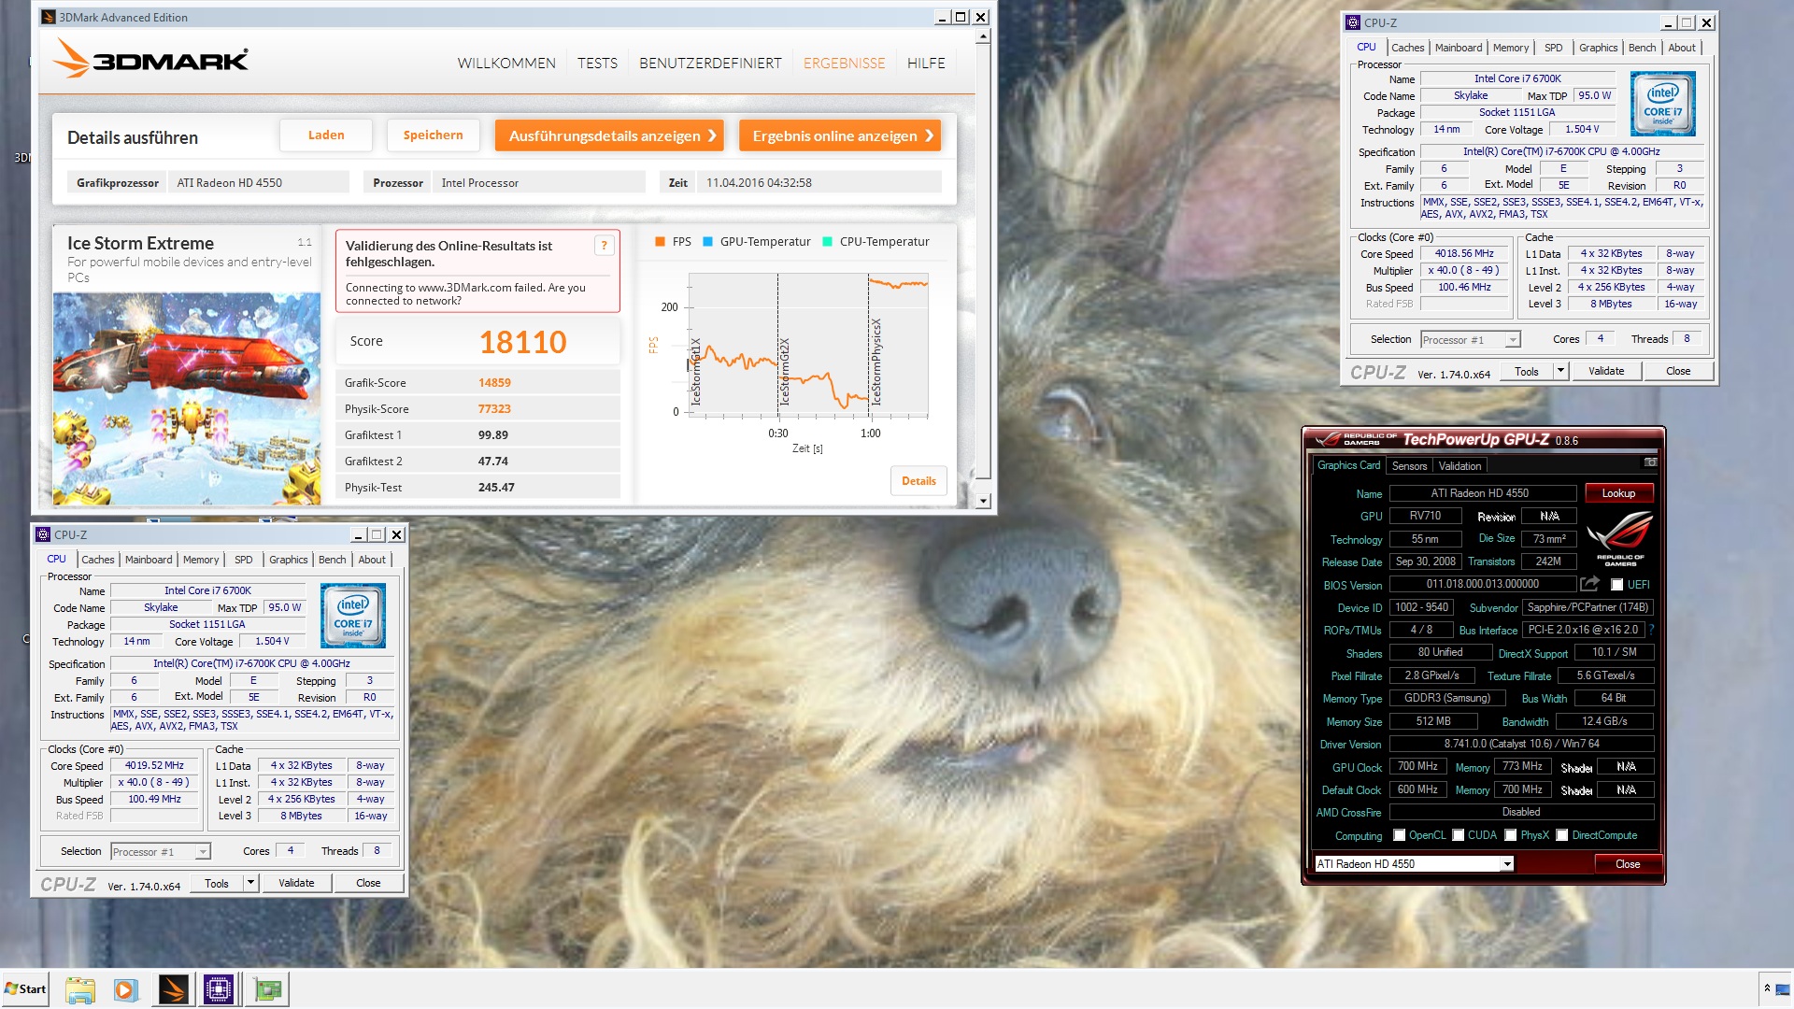Click the Lookup button in GPU-Z

click(1618, 493)
